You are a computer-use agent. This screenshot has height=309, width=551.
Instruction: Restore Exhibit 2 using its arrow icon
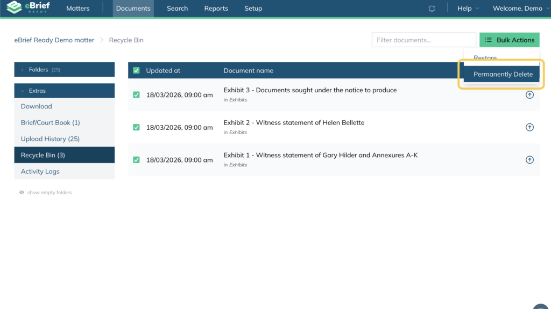point(529,128)
